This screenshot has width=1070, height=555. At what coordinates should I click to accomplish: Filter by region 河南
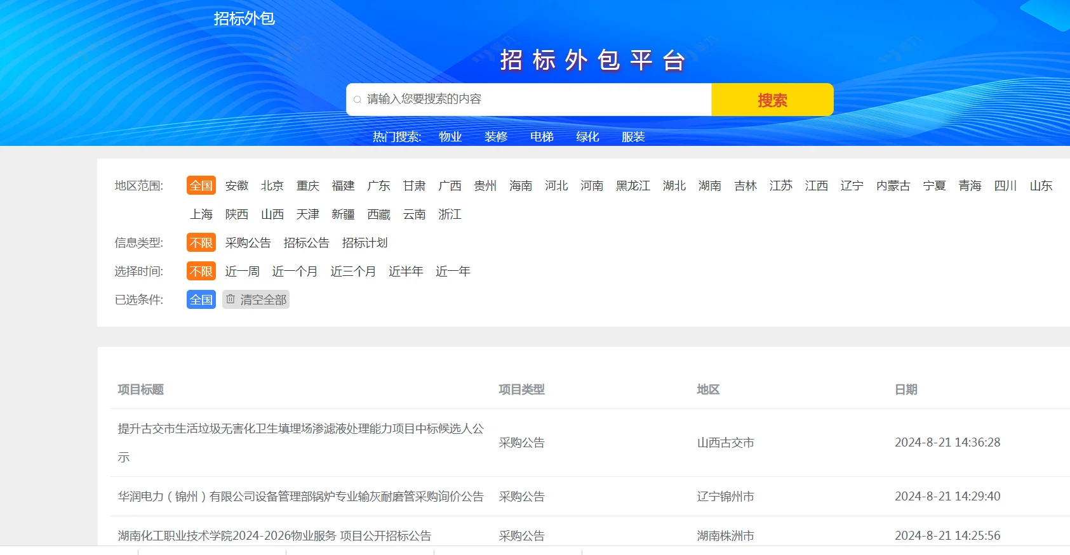(592, 185)
